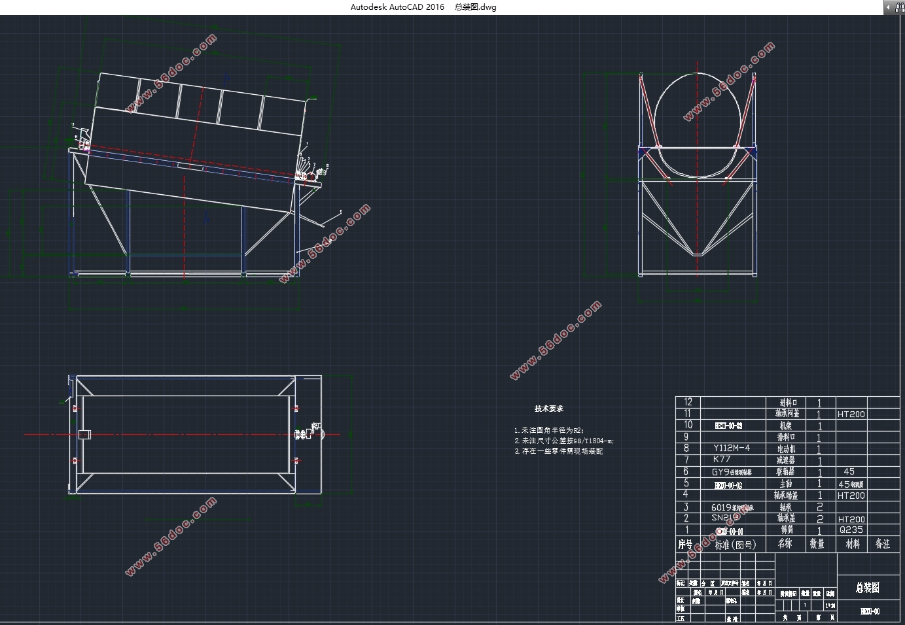This screenshot has width=905, height=625.
Task: Click the 总装图 title block text
Action: [868, 588]
